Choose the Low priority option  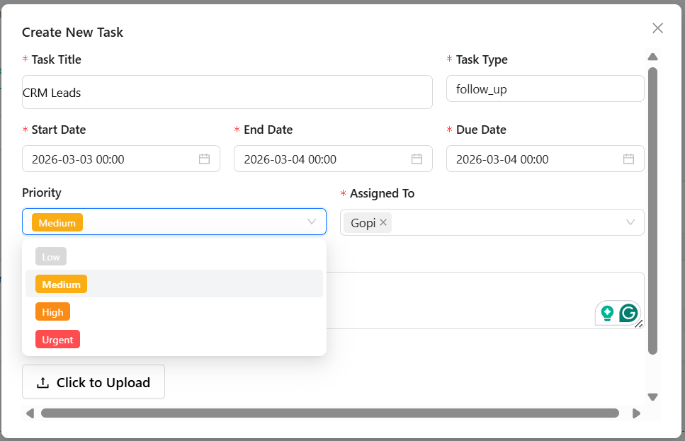pyautogui.click(x=50, y=256)
